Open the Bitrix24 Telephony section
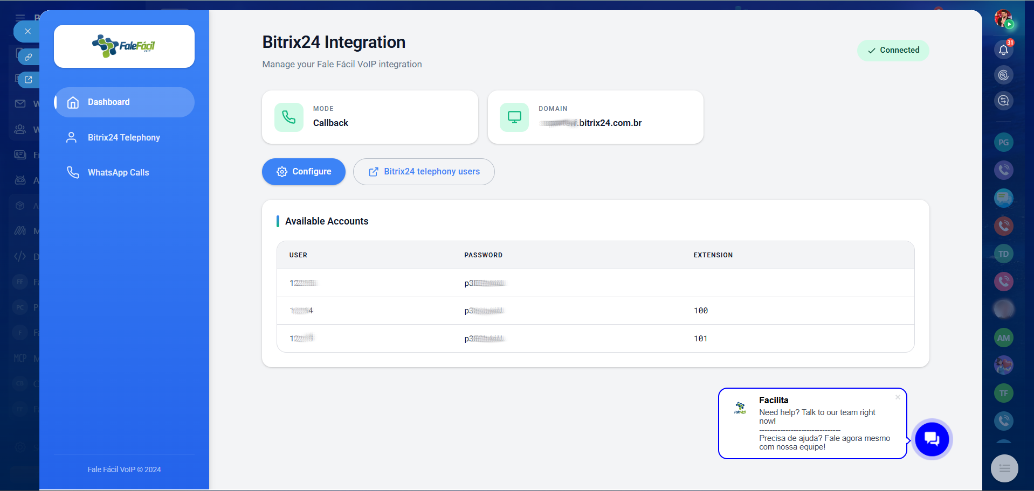The height and width of the screenshot is (491, 1034). [124, 138]
